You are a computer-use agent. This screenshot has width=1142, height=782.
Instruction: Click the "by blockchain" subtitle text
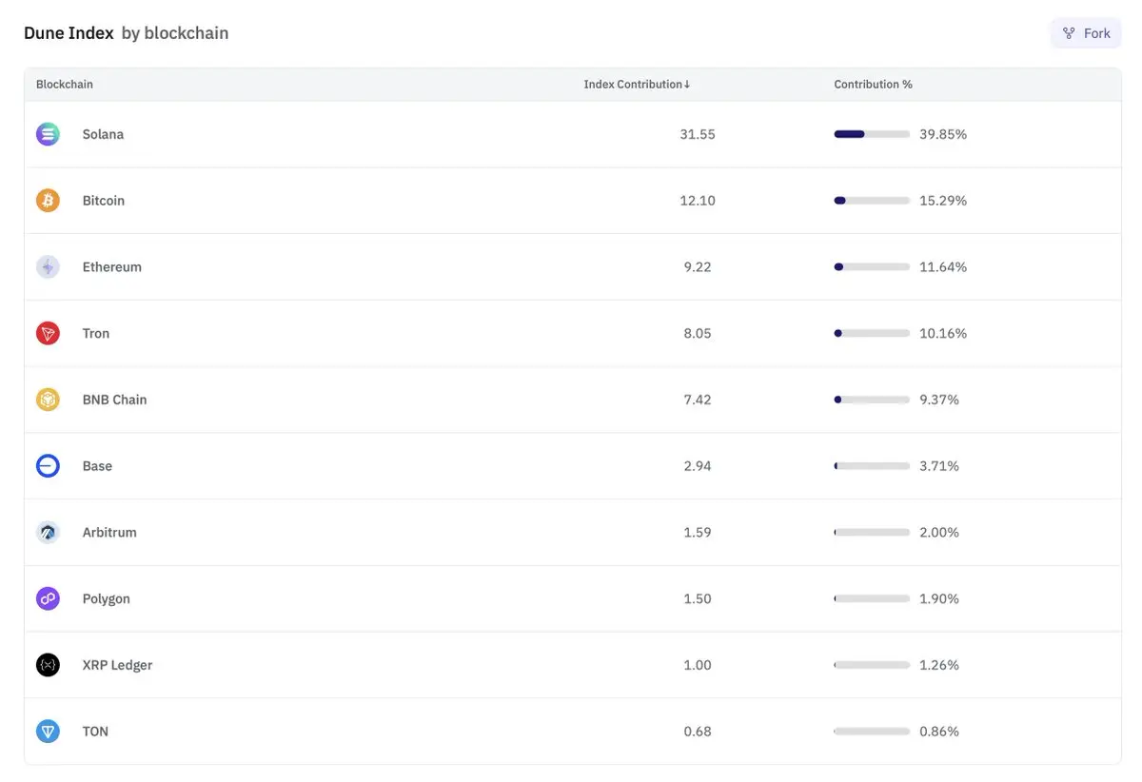click(x=175, y=33)
